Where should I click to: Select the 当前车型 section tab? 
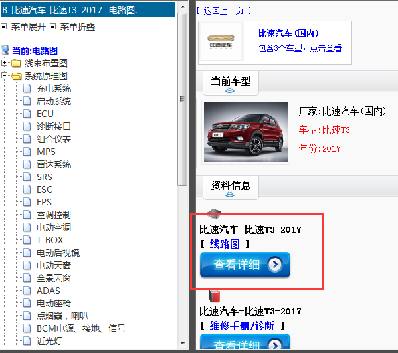(231, 83)
